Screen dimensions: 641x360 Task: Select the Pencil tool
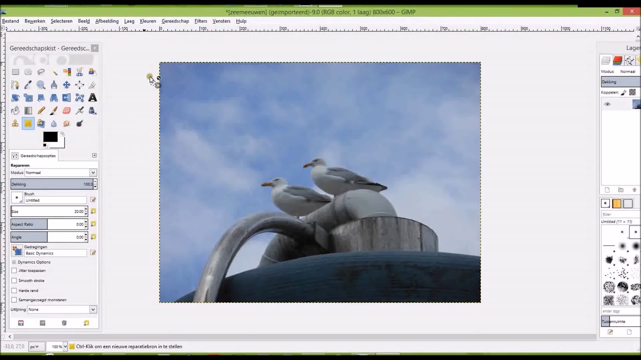41,110
